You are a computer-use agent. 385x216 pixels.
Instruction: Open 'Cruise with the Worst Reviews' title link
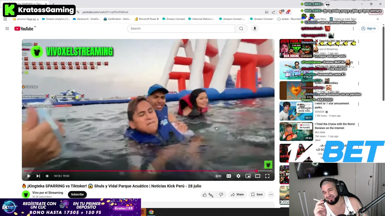click(334, 126)
